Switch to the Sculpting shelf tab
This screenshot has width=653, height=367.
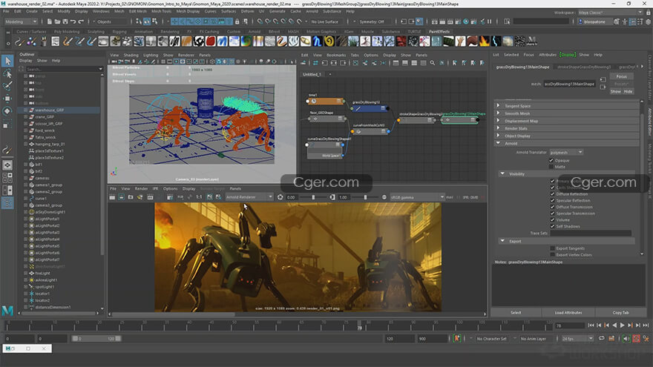click(x=96, y=32)
